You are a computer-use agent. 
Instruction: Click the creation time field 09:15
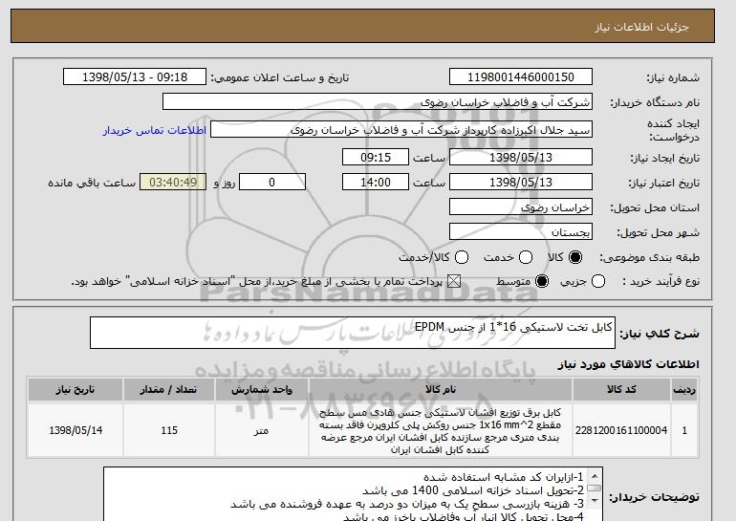(376, 157)
